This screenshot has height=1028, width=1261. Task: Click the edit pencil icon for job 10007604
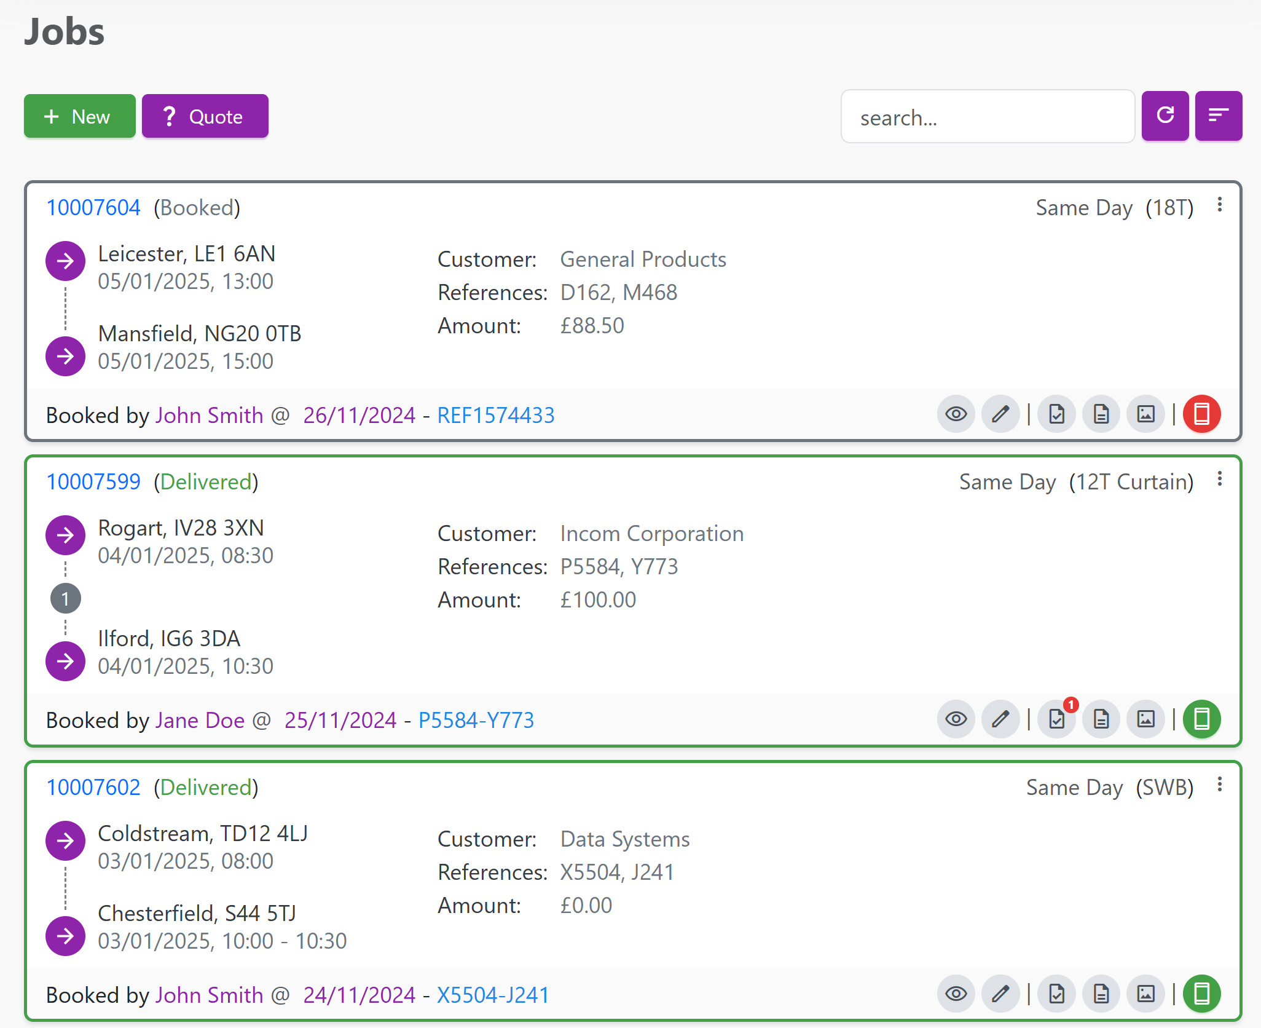(1000, 414)
